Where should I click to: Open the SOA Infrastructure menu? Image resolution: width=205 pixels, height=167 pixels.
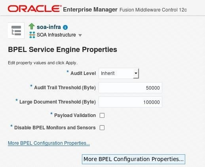click(56, 35)
